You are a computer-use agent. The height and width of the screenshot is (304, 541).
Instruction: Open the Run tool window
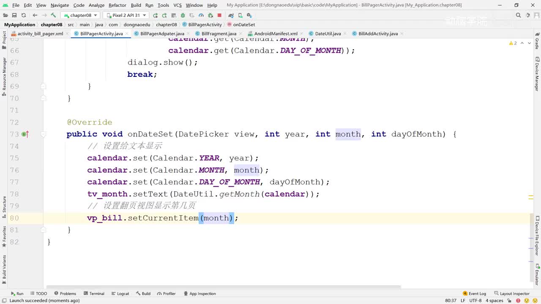tap(17, 293)
